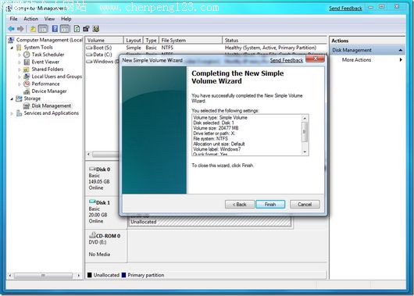
Task: Open the File menu
Action: click(x=13, y=19)
